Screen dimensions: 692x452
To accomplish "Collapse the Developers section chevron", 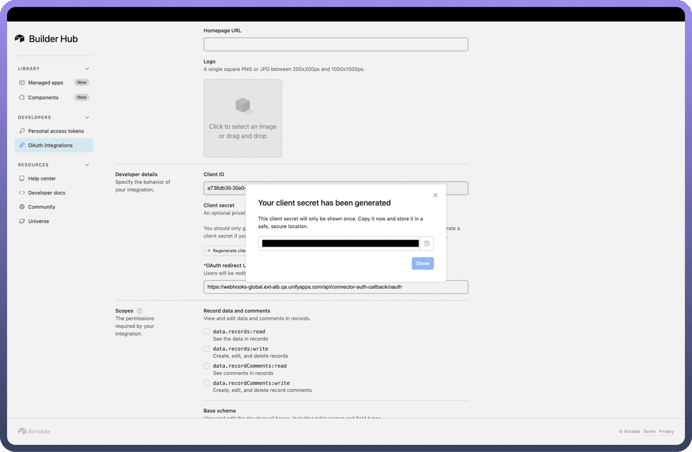I will 87,117.
